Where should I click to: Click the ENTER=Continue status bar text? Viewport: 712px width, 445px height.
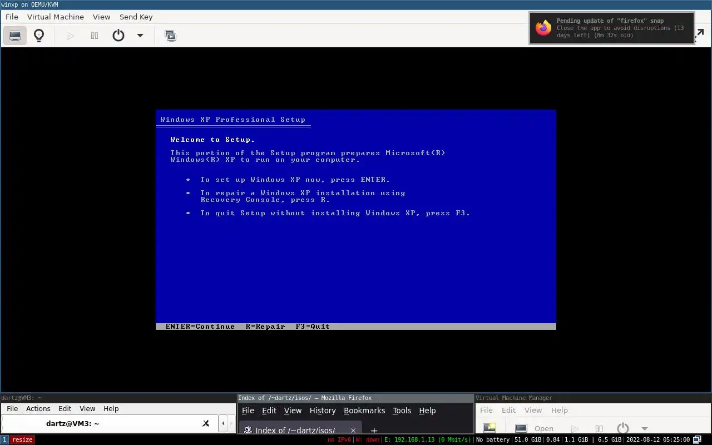[200, 327]
